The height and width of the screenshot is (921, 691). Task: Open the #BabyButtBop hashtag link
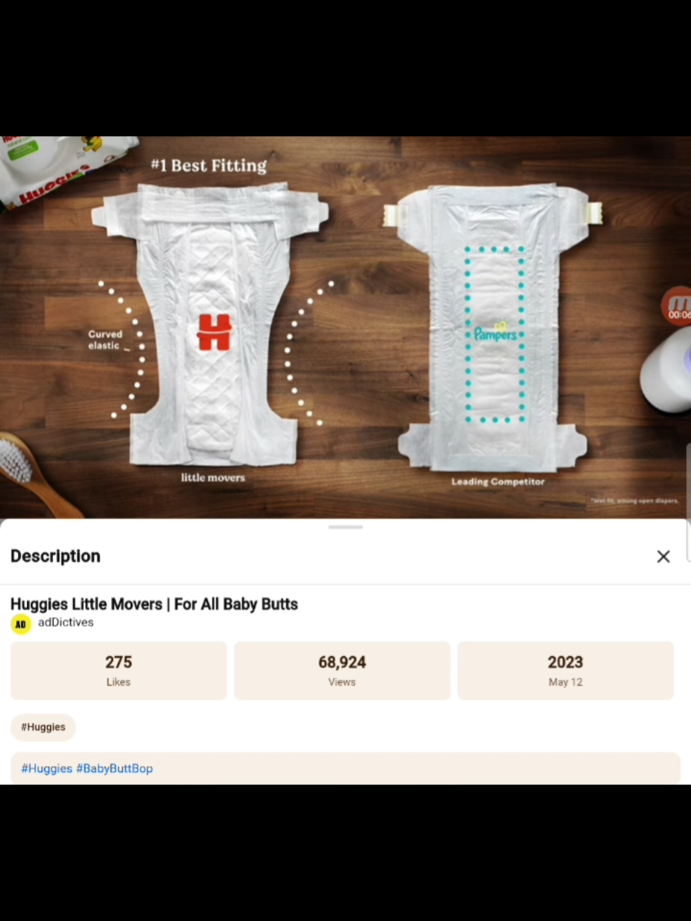(x=115, y=769)
